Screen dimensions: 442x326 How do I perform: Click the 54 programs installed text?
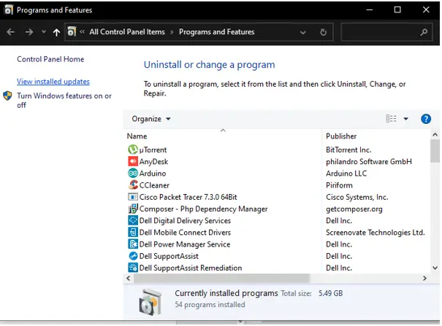tap(210, 305)
